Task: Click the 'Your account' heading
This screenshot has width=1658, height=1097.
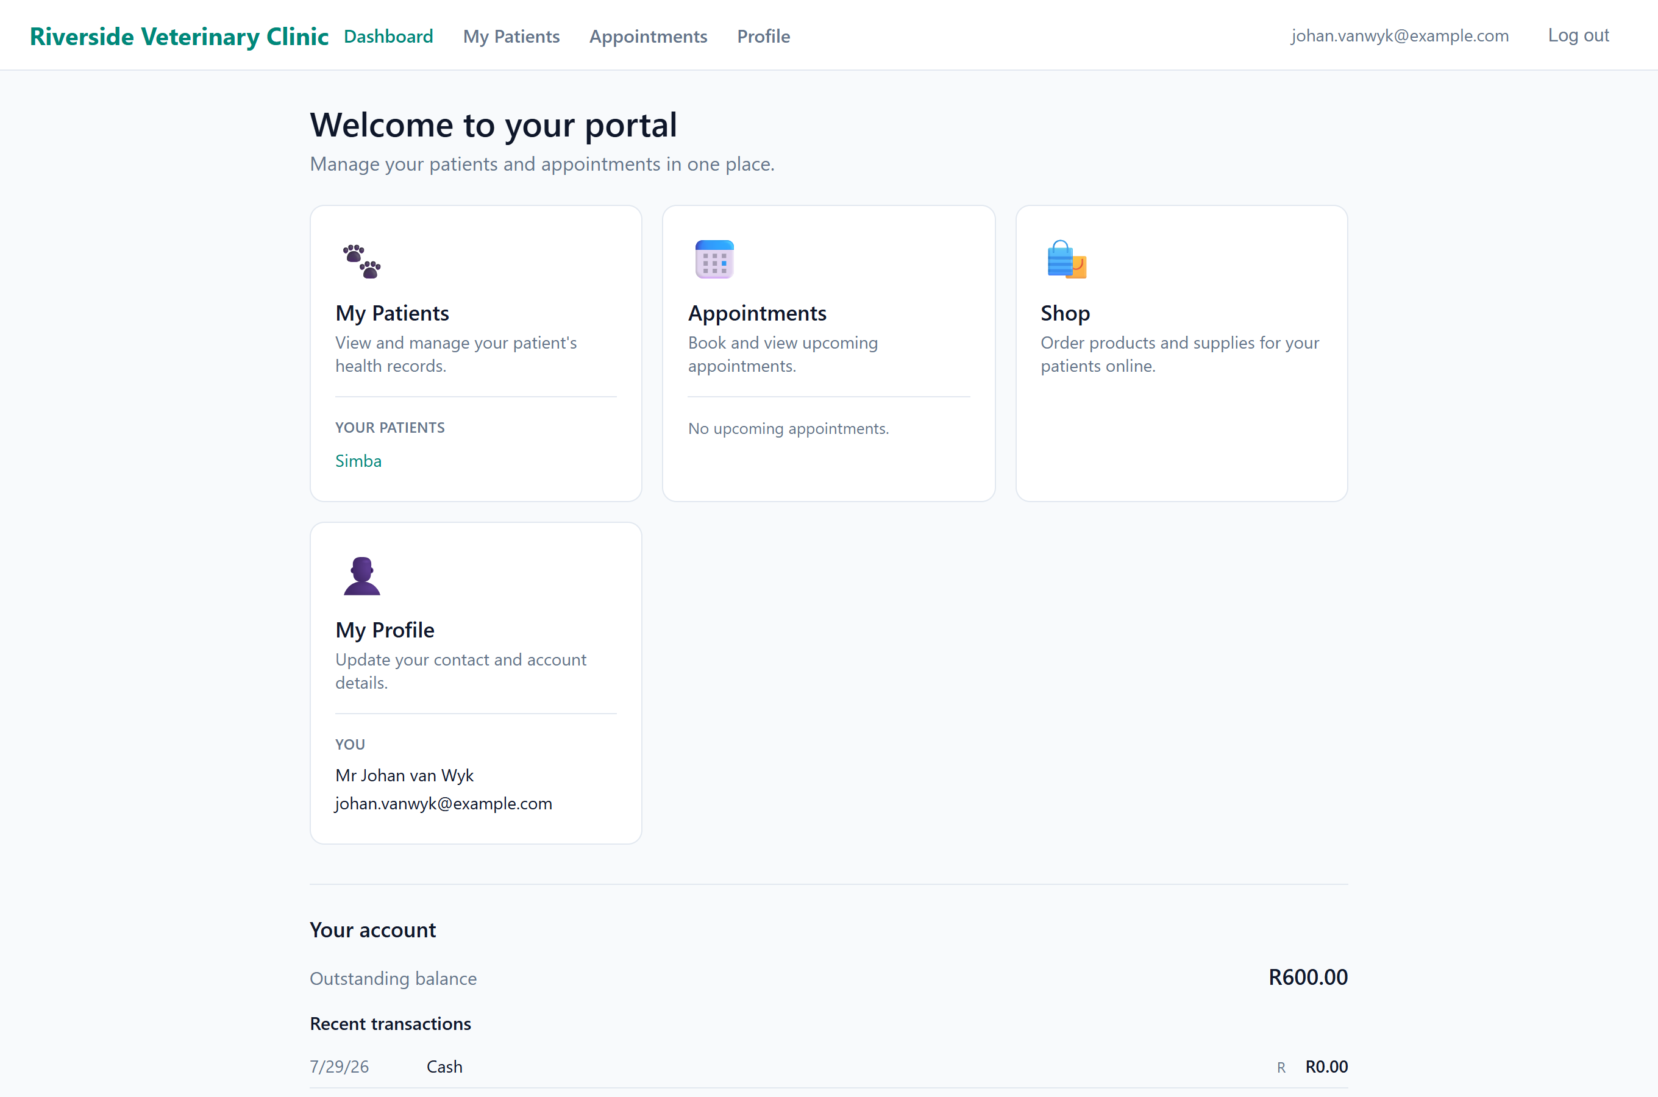Action: (x=373, y=930)
